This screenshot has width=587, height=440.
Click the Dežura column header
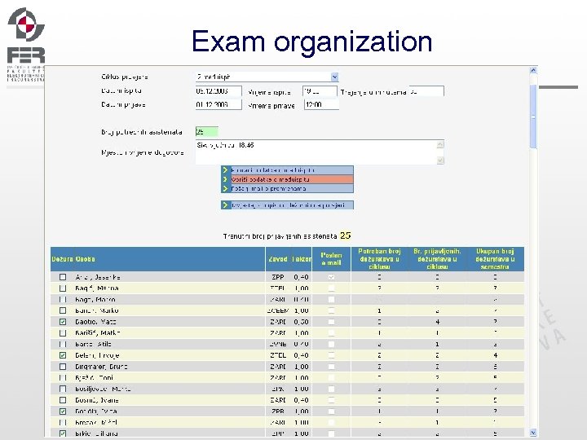tap(62, 259)
